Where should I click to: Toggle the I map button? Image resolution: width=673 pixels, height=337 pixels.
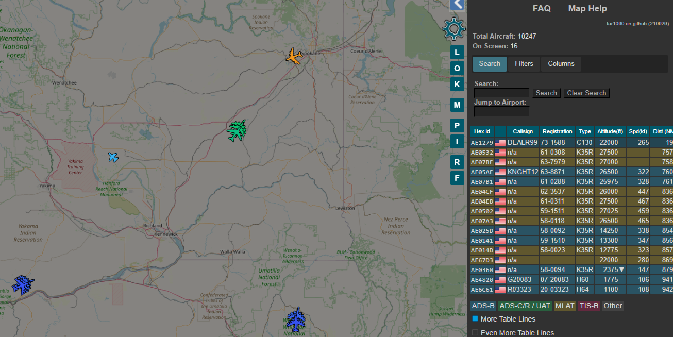point(457,141)
